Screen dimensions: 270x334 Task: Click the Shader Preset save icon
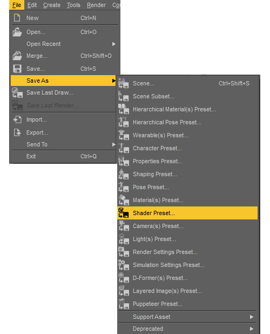[124, 213]
